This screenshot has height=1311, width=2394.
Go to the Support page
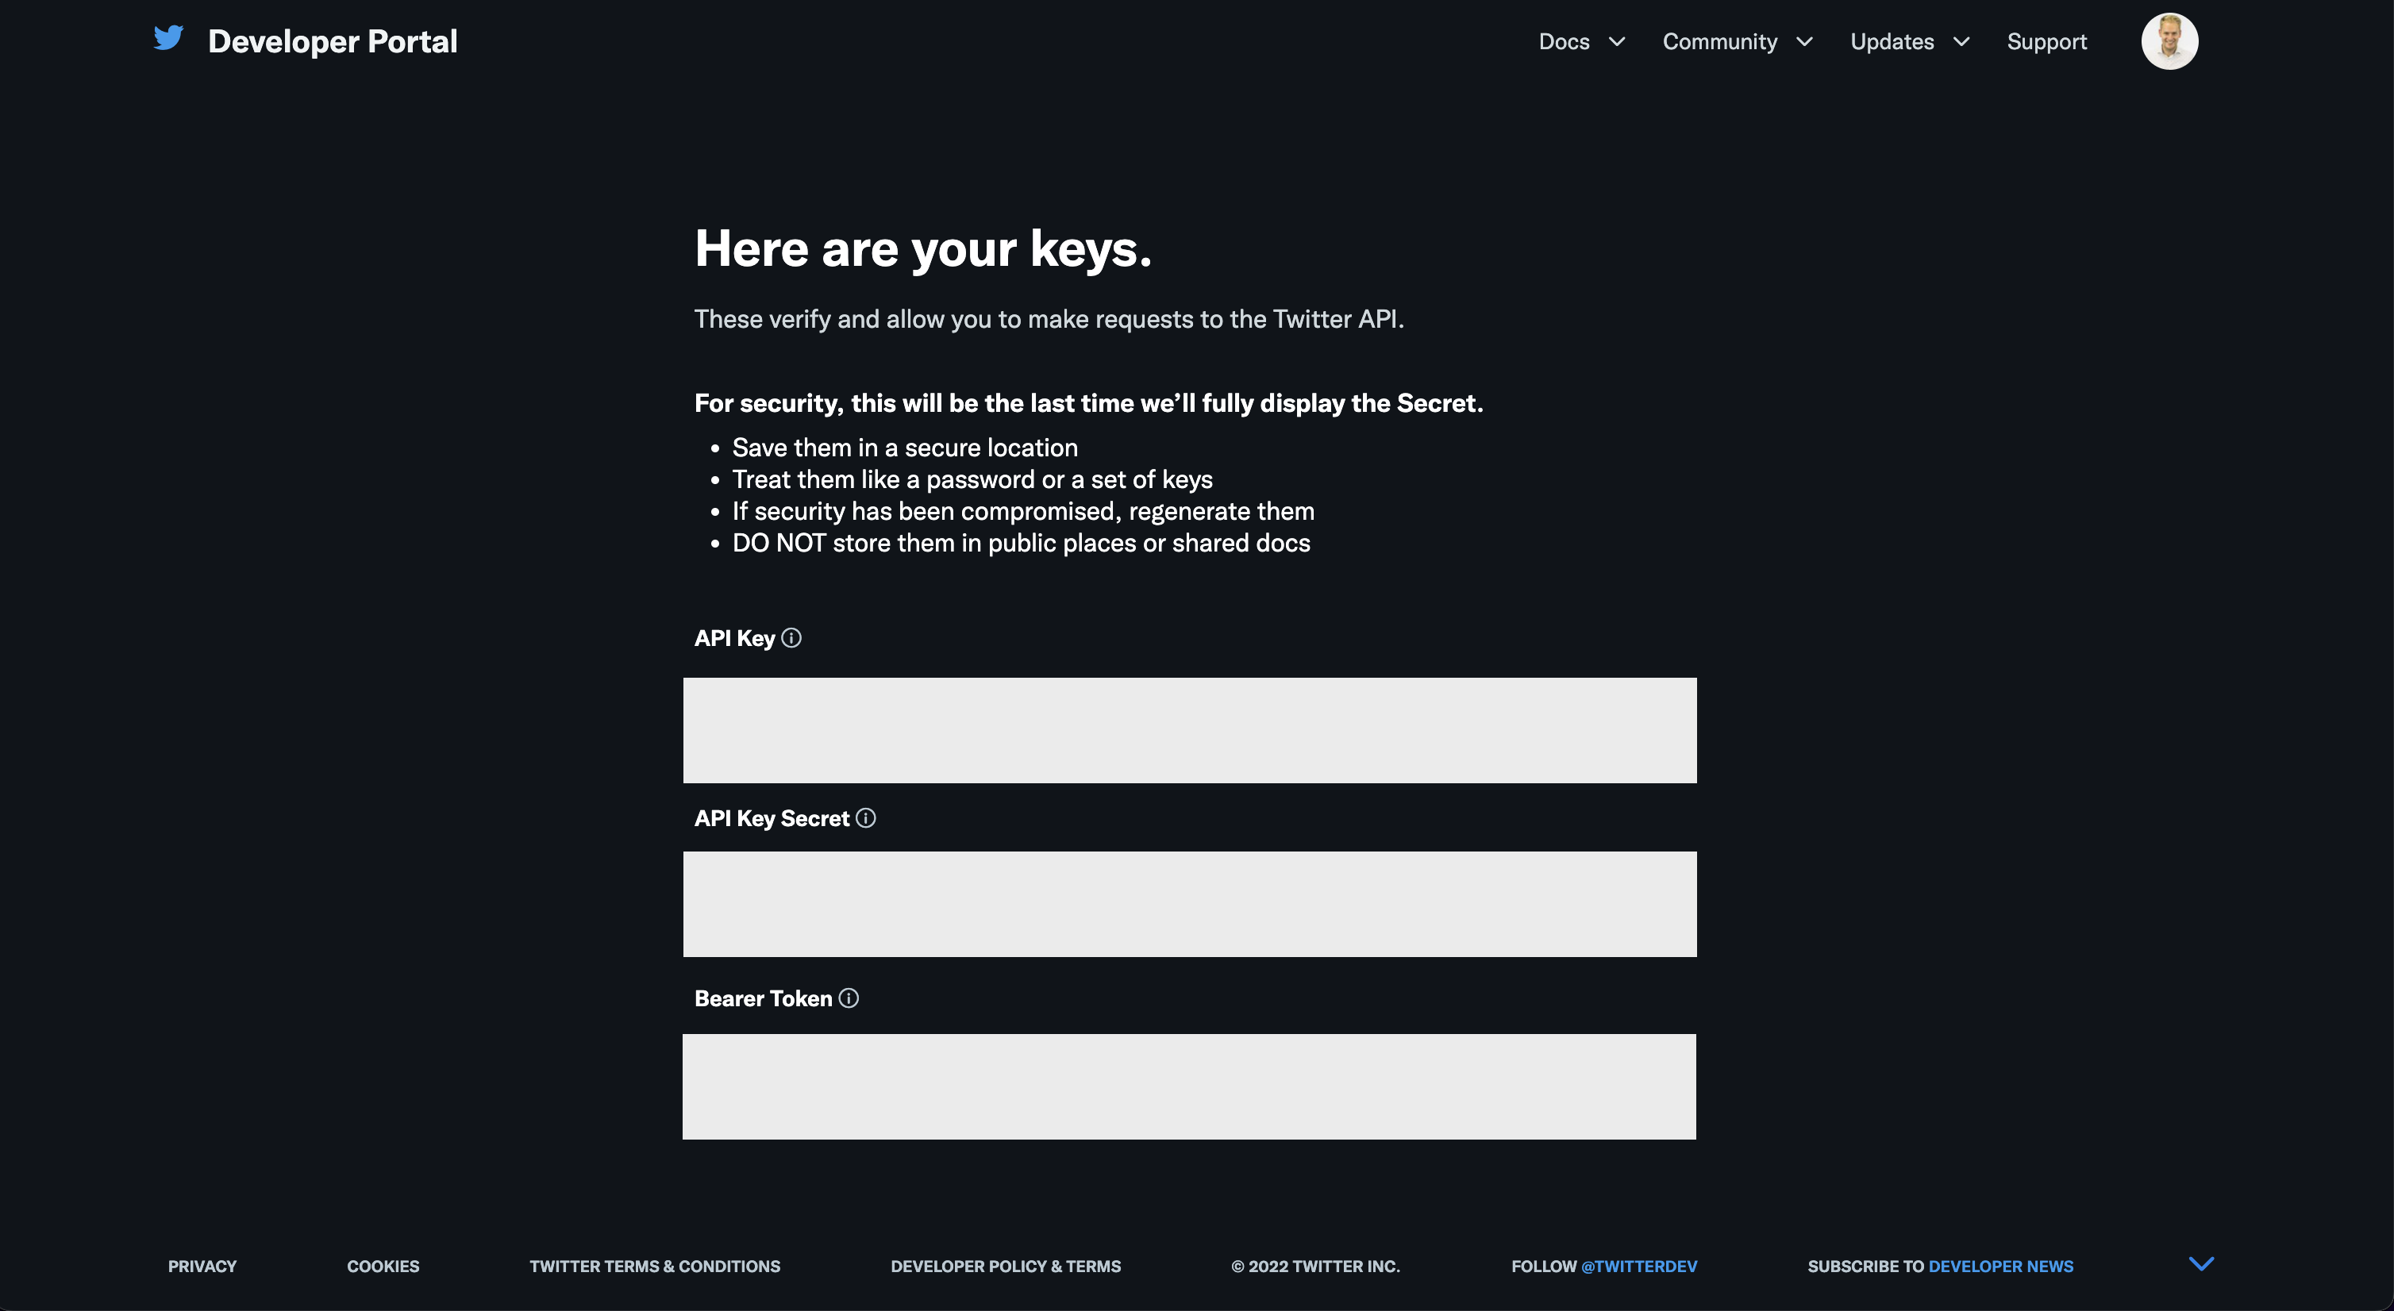(x=2046, y=42)
